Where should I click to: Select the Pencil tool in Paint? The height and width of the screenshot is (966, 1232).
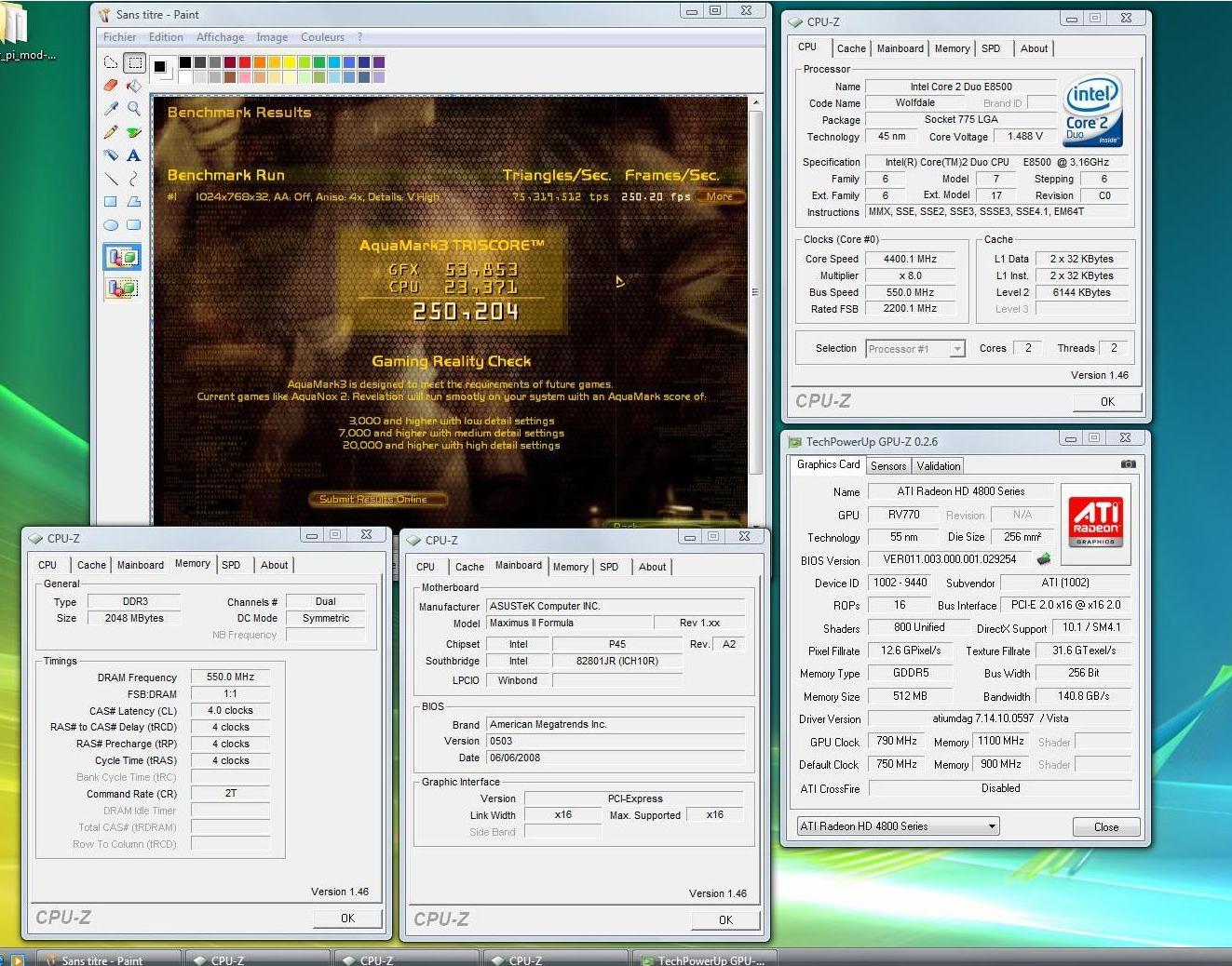111,132
